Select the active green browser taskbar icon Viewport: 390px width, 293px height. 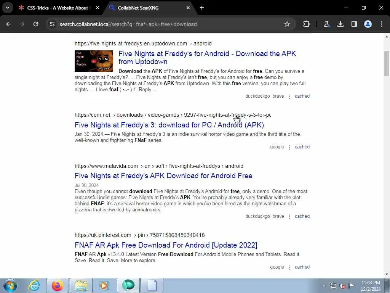(x=128, y=285)
